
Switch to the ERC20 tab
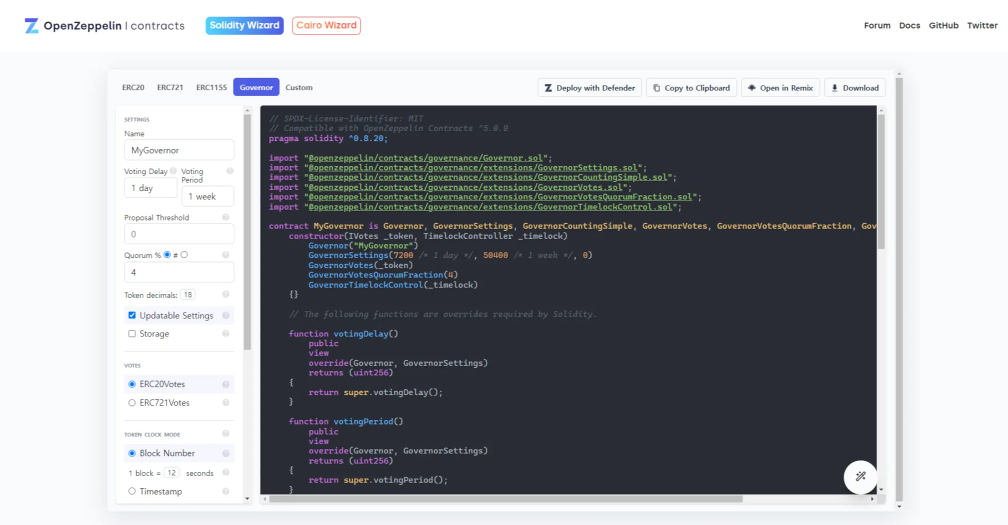tap(133, 88)
